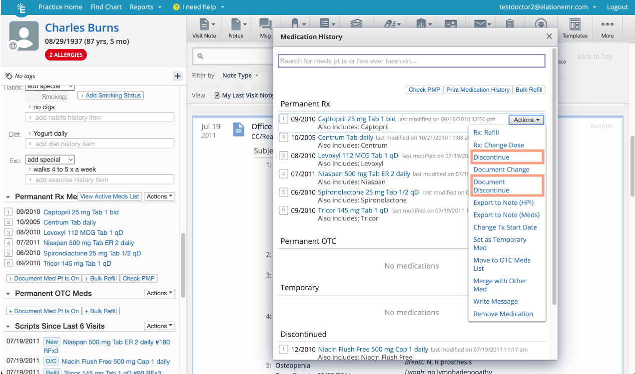This screenshot has height=374, width=635.
Task: Click the 2 Allergies red badge
Action: pos(66,55)
